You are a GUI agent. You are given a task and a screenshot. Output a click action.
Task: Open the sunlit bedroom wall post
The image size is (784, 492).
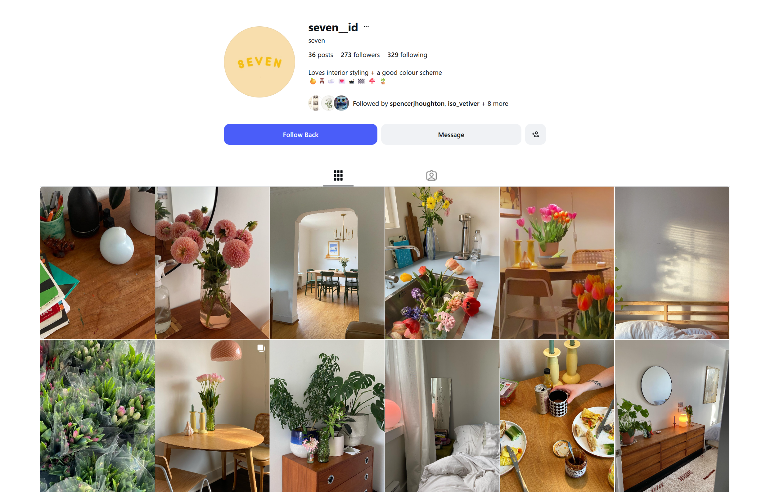coord(672,263)
